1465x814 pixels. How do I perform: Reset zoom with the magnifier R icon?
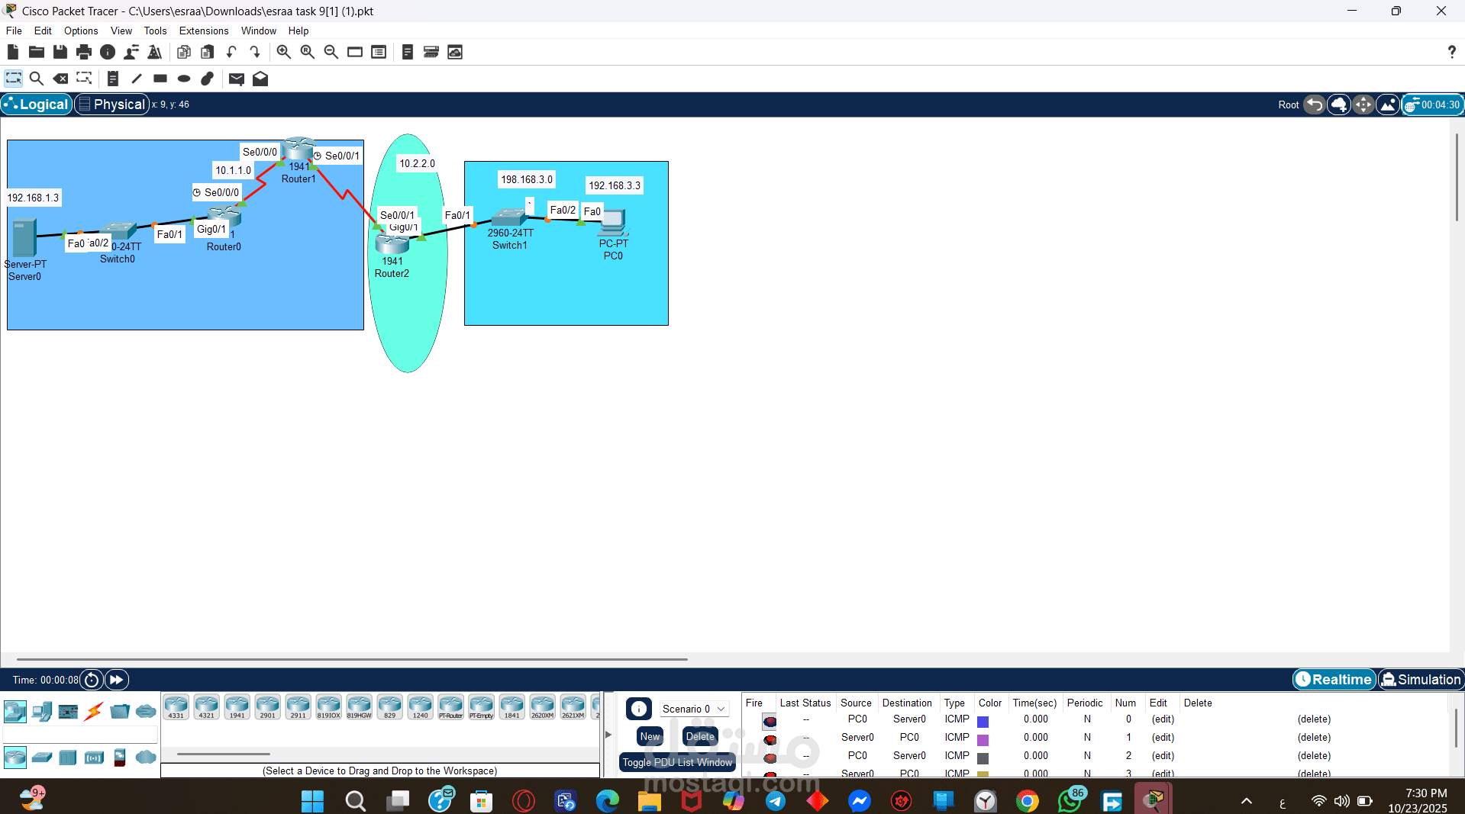click(x=307, y=52)
